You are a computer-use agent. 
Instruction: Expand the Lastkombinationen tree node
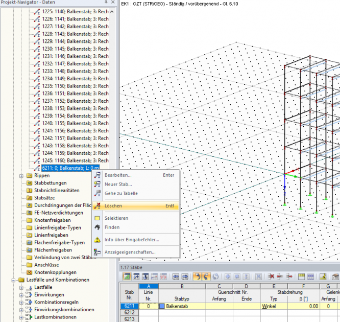tap(21, 317)
